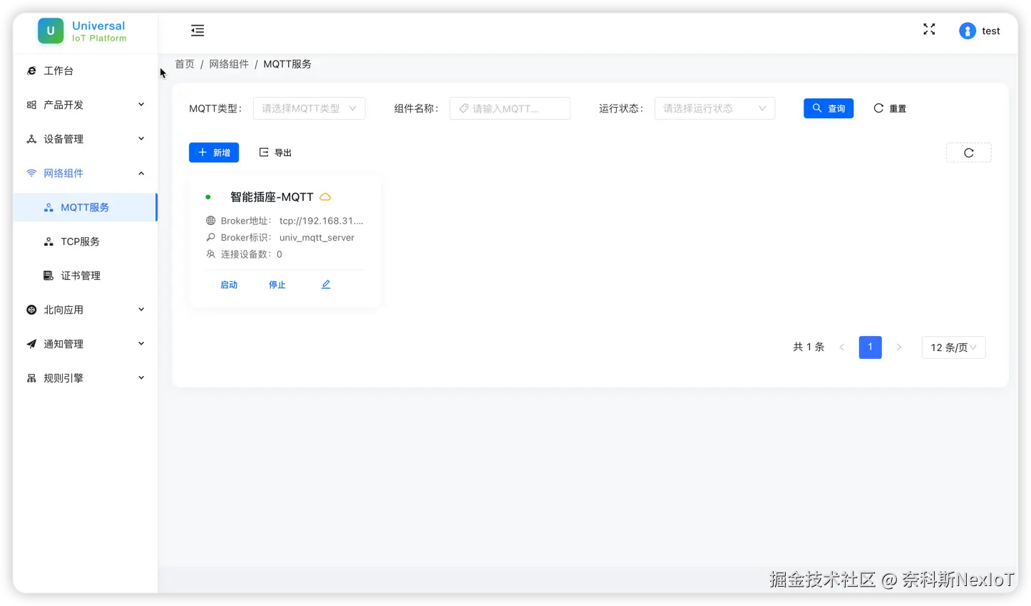1031x606 pixels.
Task: Refresh the MQTT service list with the reload icon
Action: point(968,152)
